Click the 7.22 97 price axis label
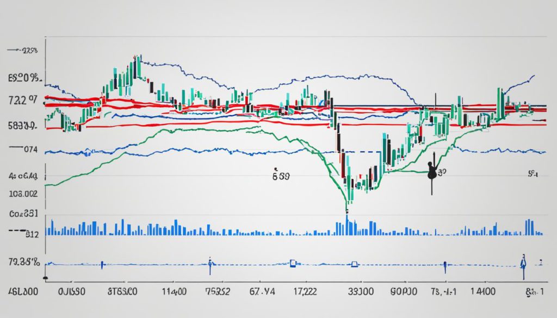 (x=23, y=99)
